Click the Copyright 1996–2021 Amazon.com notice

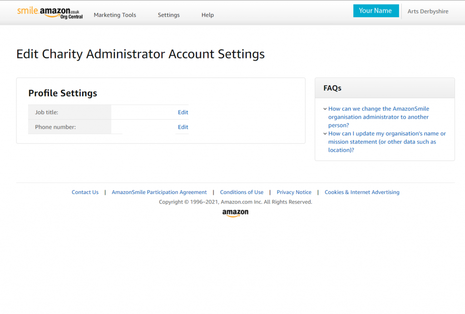[236, 202]
